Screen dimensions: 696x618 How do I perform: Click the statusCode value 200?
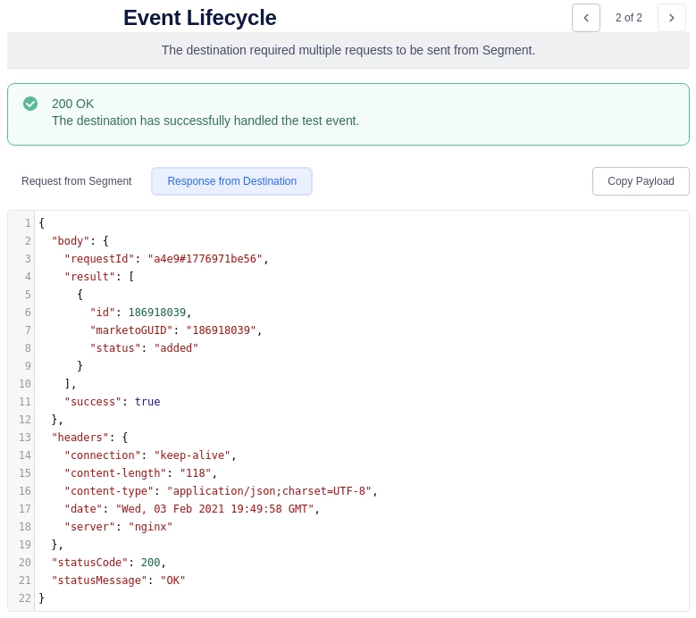click(150, 562)
